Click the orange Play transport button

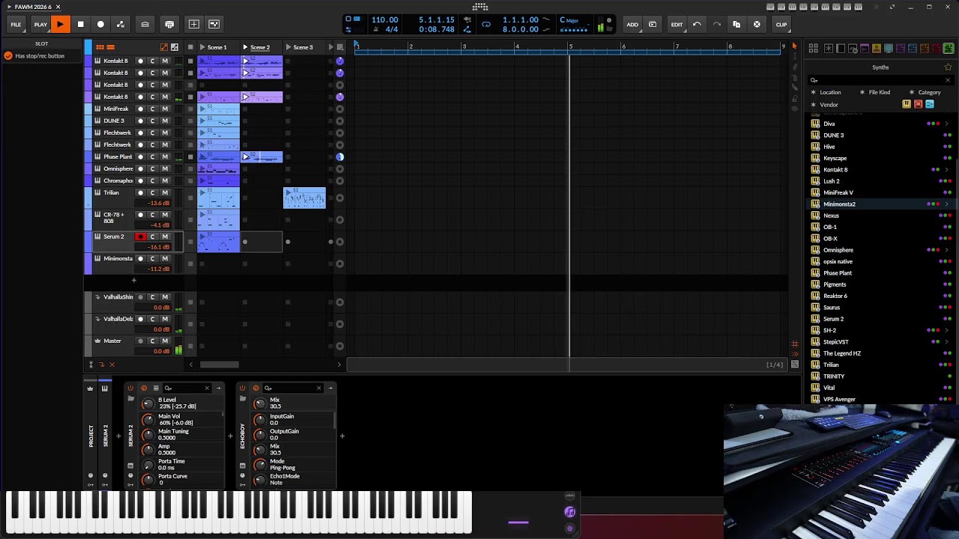point(60,24)
